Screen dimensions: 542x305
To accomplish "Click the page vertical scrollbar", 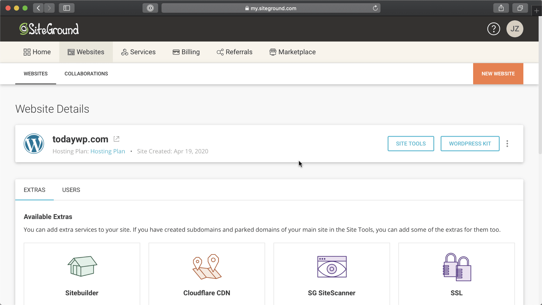I will click(540, 85).
